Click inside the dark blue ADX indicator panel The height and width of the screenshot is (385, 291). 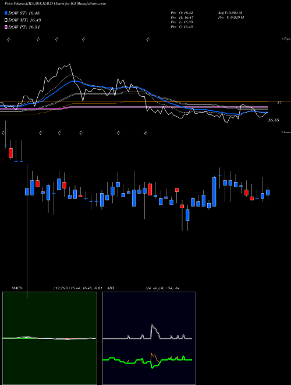[149, 338]
